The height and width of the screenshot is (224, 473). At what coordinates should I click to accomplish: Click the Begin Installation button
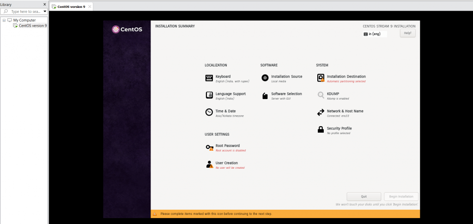pos(401,197)
